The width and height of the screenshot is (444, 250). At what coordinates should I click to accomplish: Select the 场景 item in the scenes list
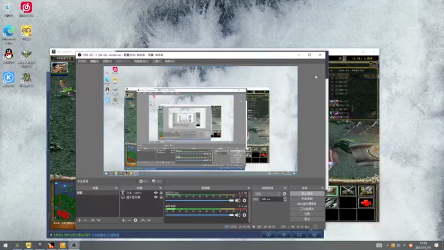click(x=98, y=193)
